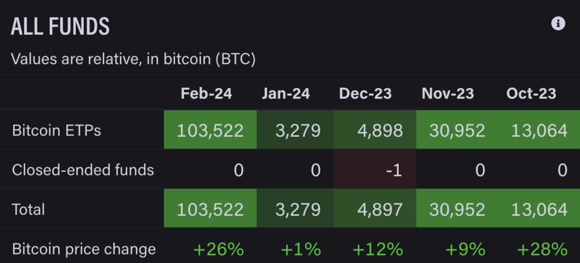The height and width of the screenshot is (263, 580).
Task: Click the info icon beside ALL FUNDS
Action: tap(558, 23)
